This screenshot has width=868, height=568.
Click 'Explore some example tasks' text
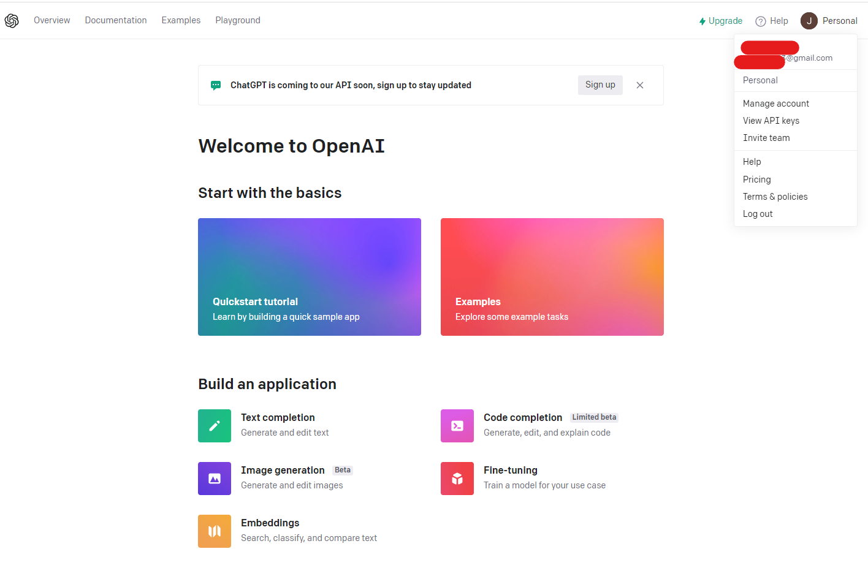(x=512, y=317)
